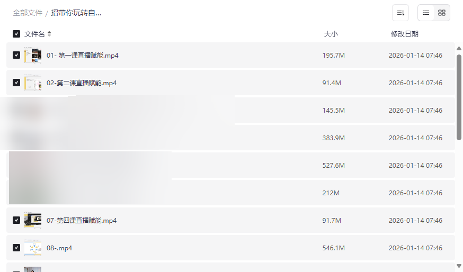The height and width of the screenshot is (272, 463).
Task: Click the 修改日期 column header
Action: tap(404, 34)
